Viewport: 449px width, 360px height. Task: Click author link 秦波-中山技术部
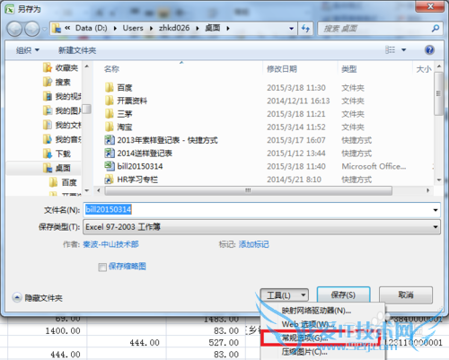tap(110, 244)
